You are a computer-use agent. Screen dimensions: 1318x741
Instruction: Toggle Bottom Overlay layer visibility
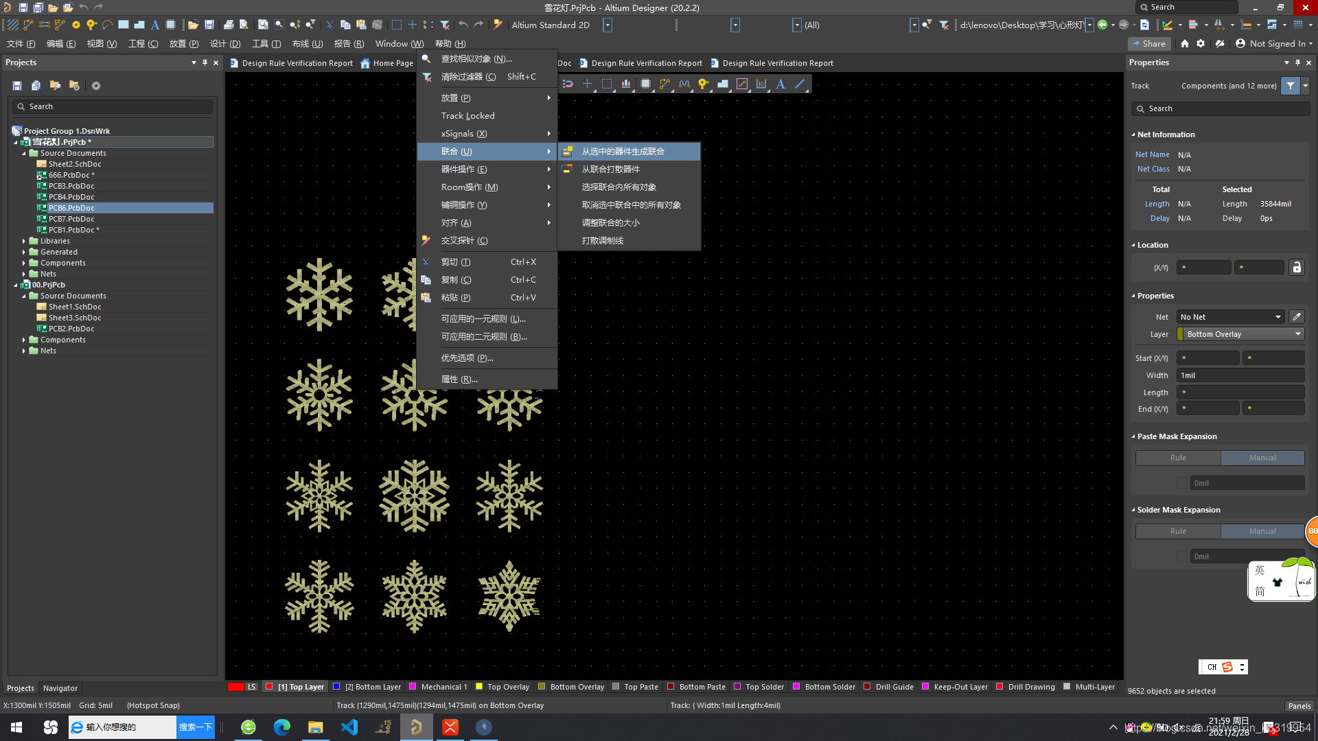[542, 687]
